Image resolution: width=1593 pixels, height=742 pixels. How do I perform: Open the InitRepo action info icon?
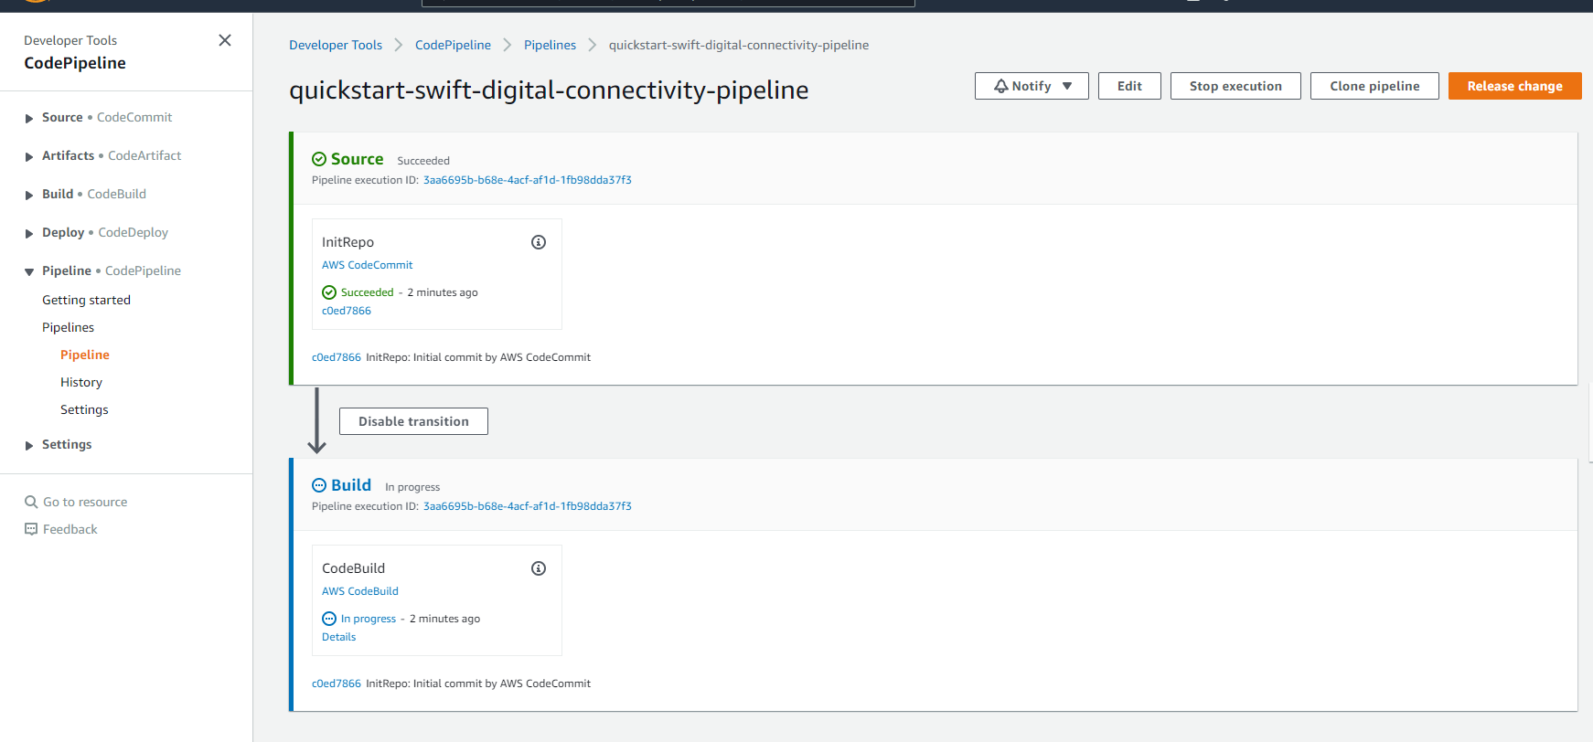539,242
